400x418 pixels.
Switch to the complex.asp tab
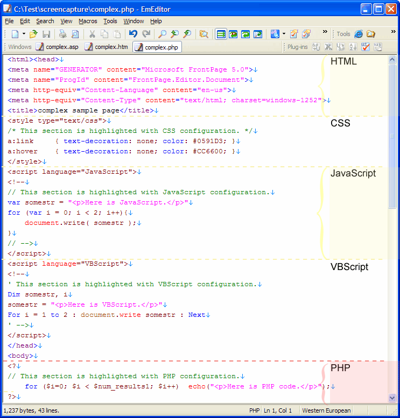pos(57,47)
